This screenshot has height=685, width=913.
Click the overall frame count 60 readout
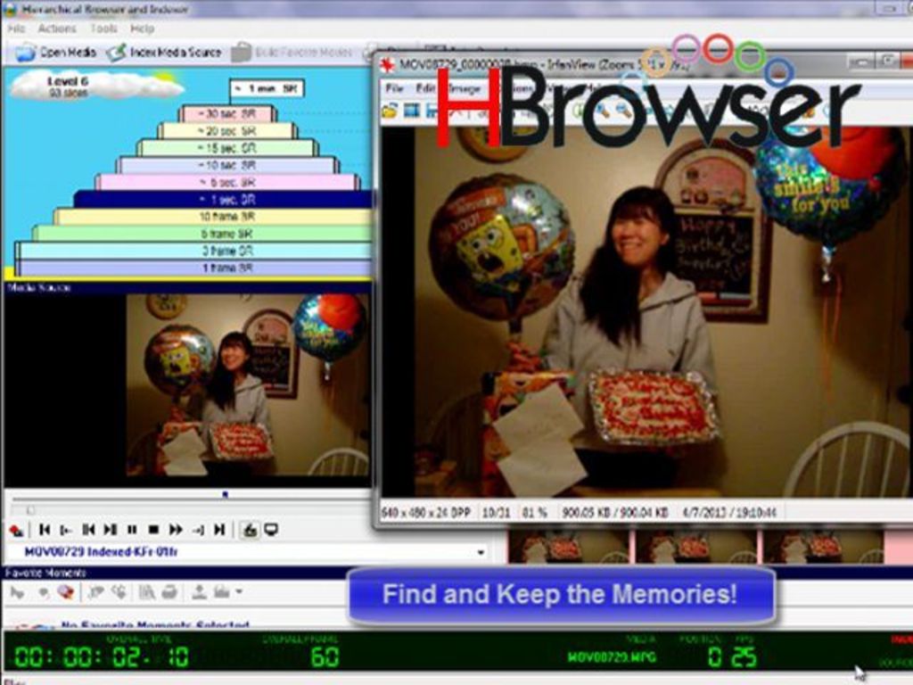(x=325, y=657)
